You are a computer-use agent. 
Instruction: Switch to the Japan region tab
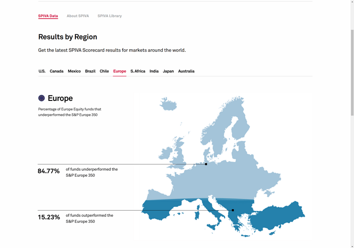tap(168, 71)
